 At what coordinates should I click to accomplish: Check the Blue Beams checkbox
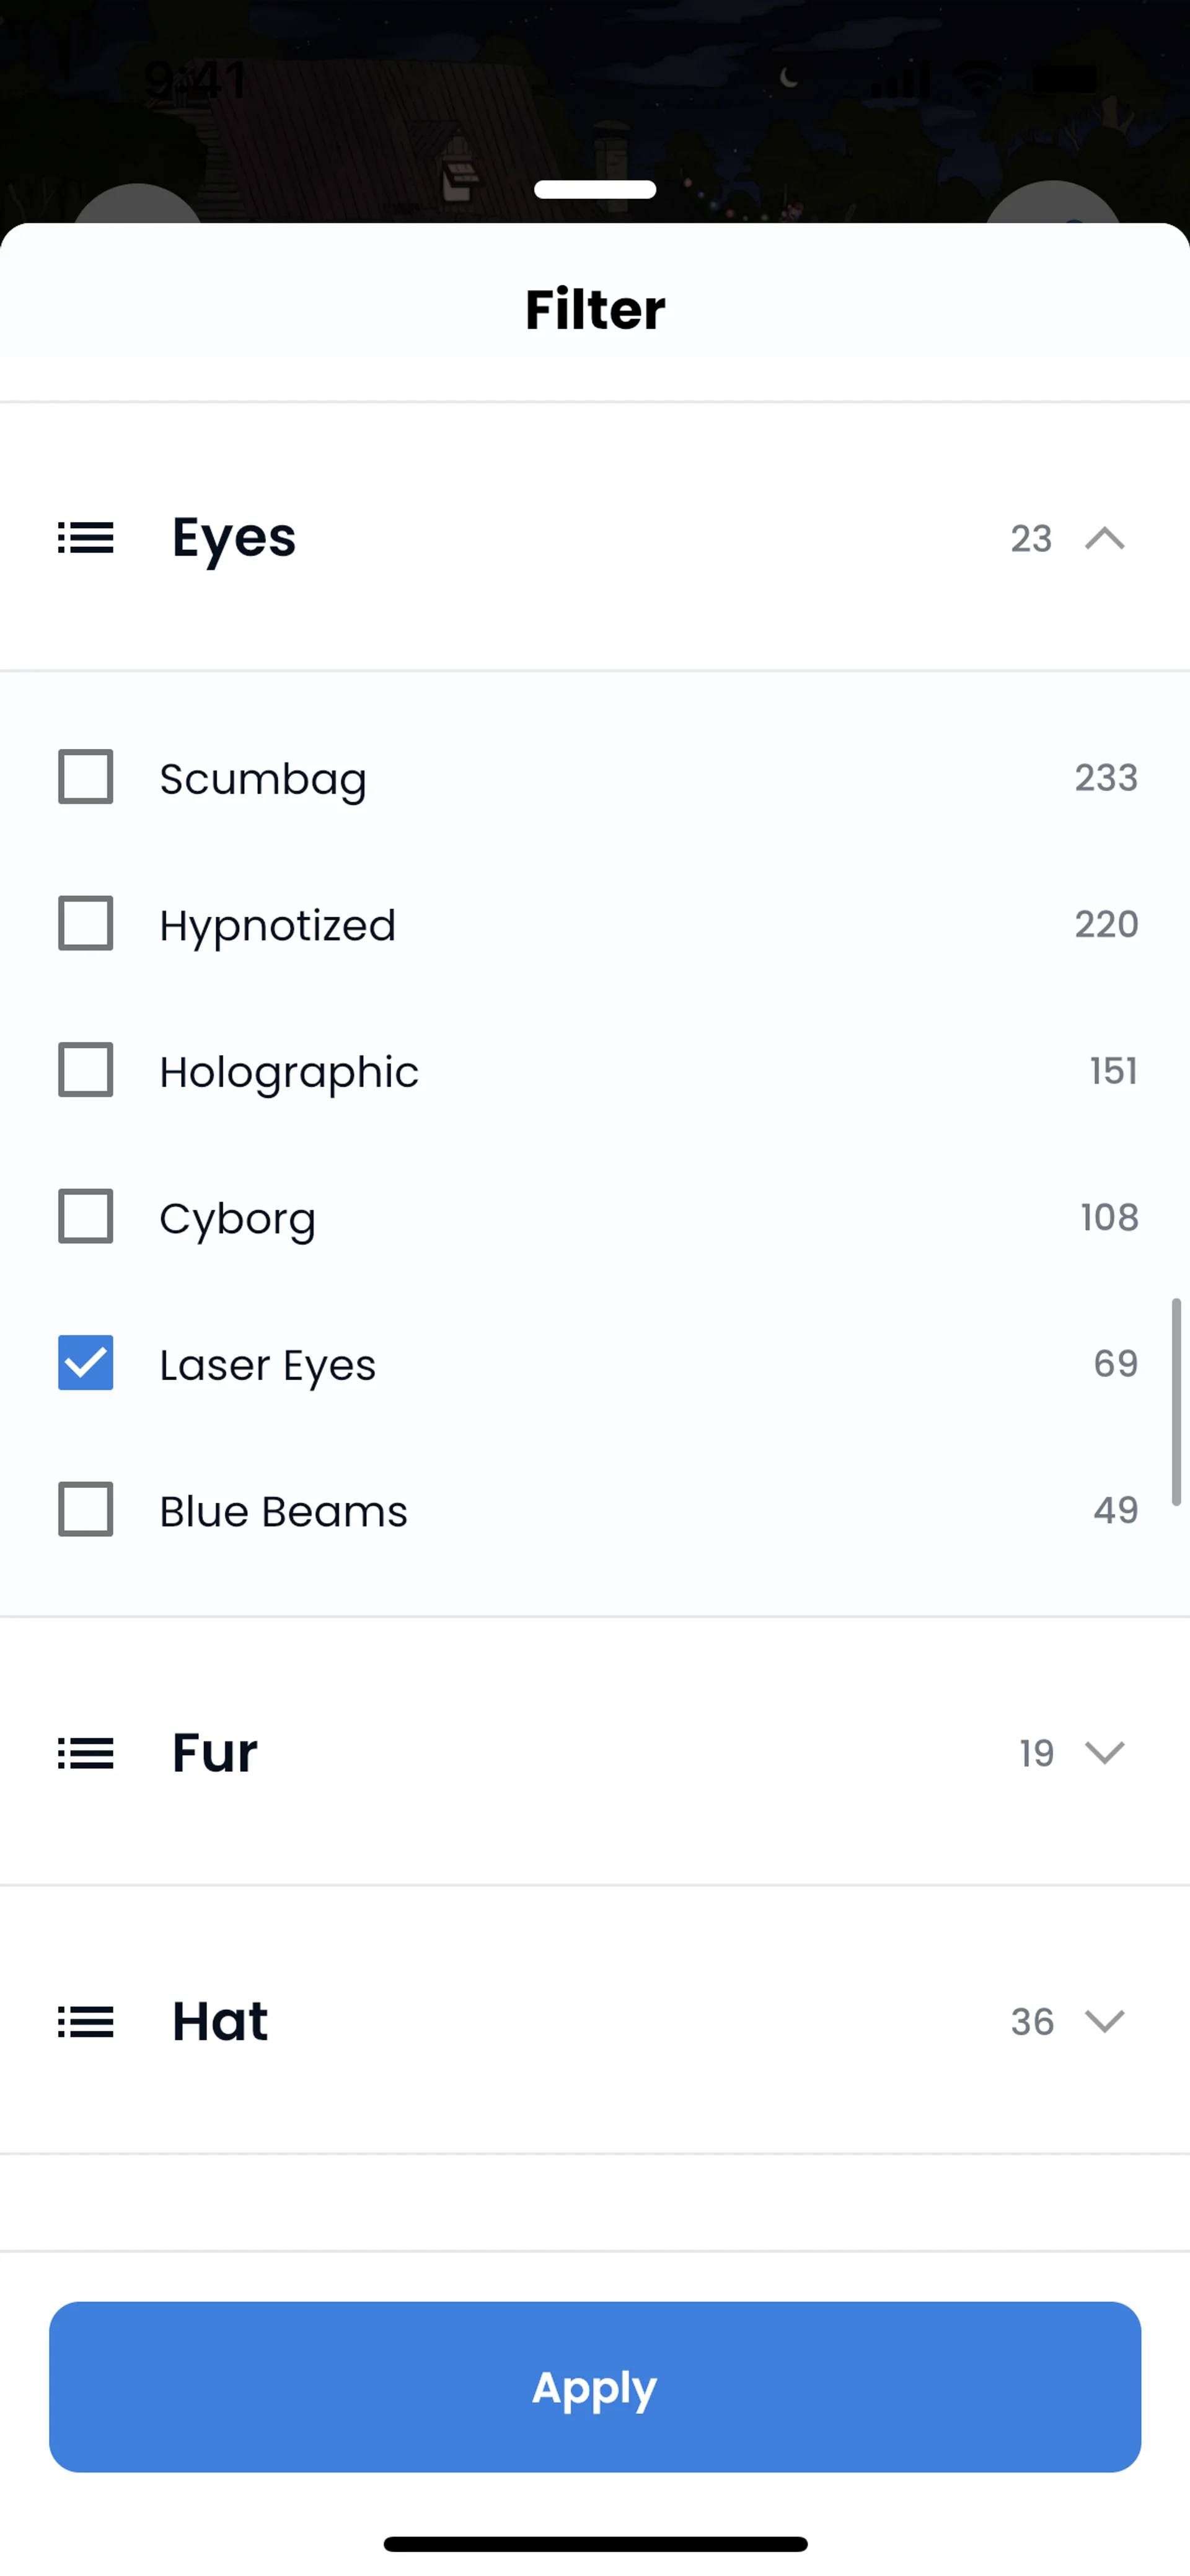point(86,1509)
